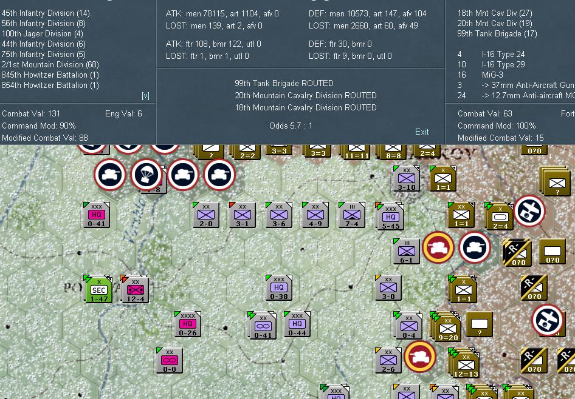Viewport: 575px width, 399px height.
Task: Click air recon marker beside the 2=4 counter
Action: point(529,211)
